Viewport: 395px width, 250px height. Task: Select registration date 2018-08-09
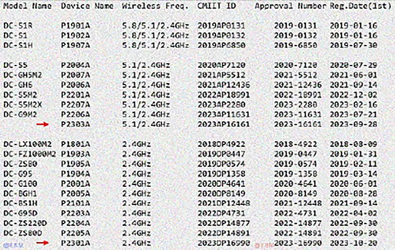[x=352, y=143]
